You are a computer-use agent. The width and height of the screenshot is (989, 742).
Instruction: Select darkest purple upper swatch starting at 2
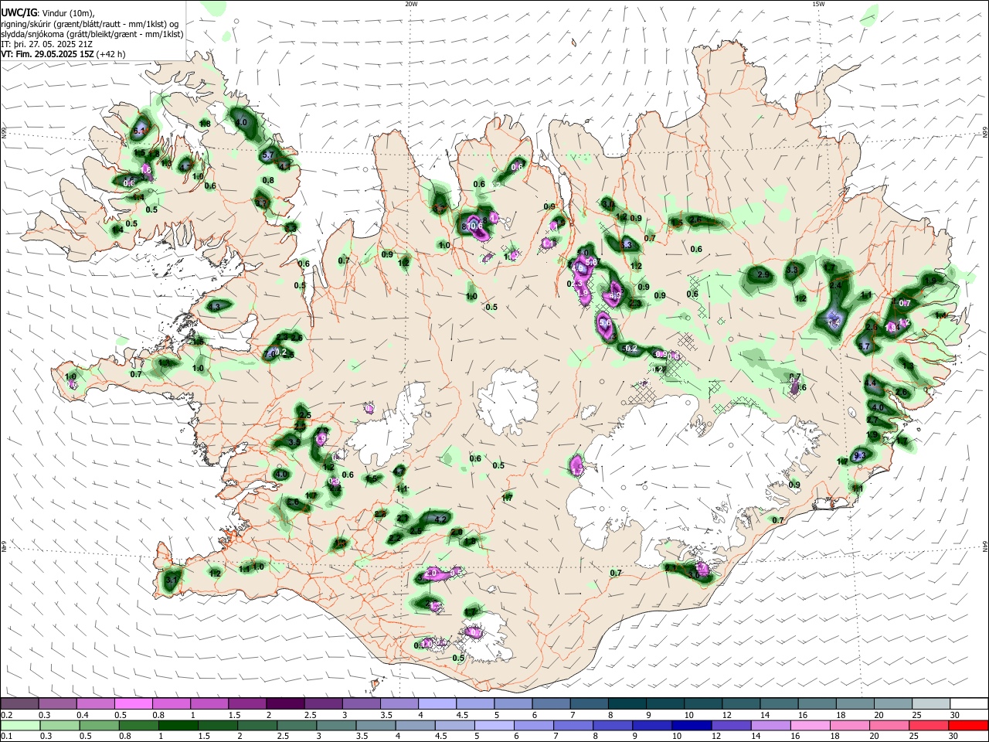pyautogui.click(x=285, y=704)
